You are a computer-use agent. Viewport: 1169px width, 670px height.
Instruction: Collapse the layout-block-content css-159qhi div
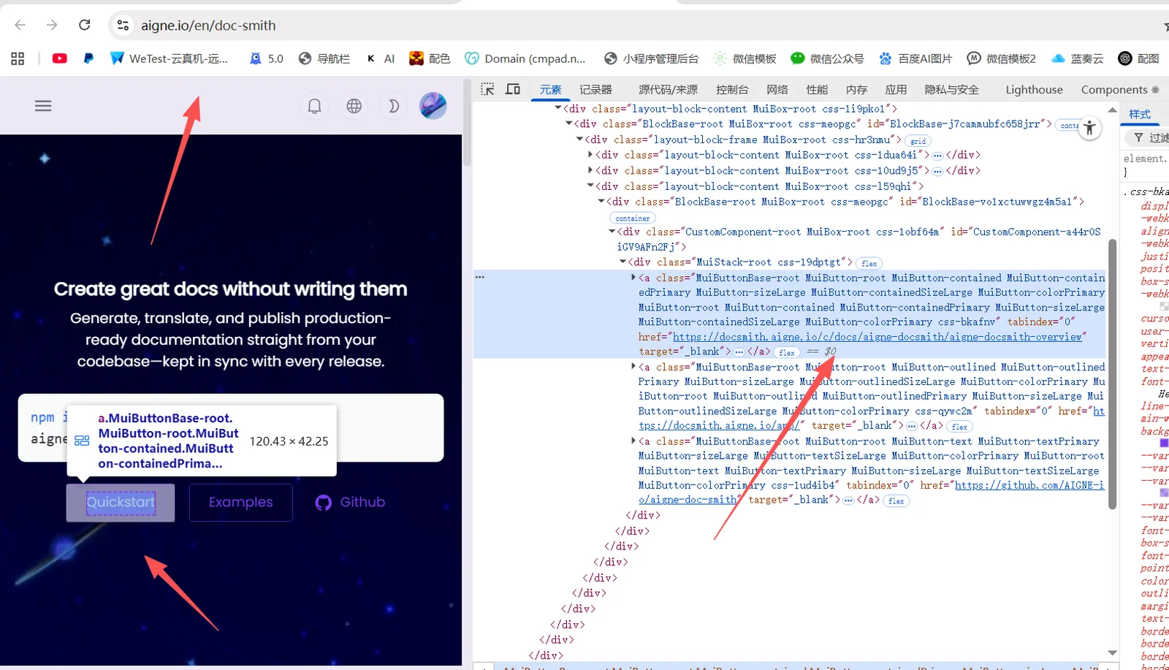point(590,186)
